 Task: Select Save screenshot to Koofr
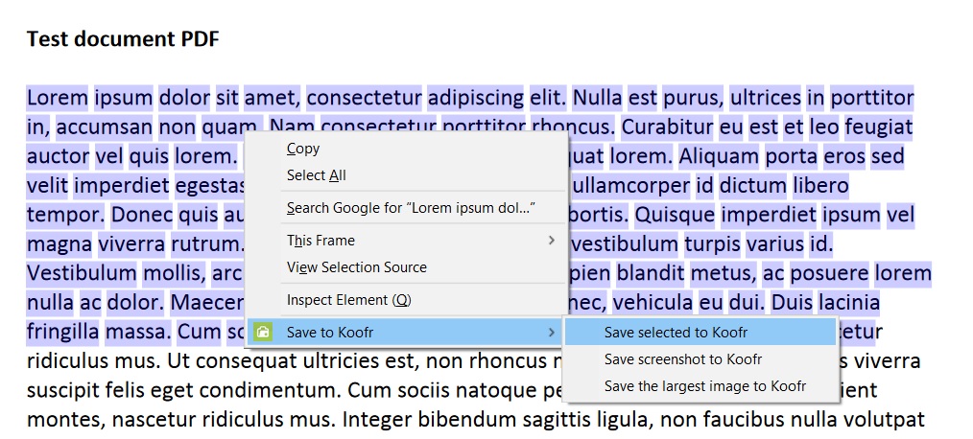(683, 359)
